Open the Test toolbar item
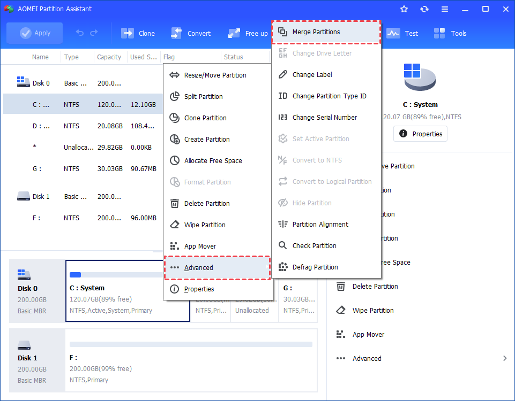515x401 pixels. pos(402,33)
